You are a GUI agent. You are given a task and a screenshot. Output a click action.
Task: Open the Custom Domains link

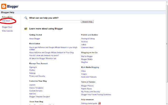click(x=36, y=91)
